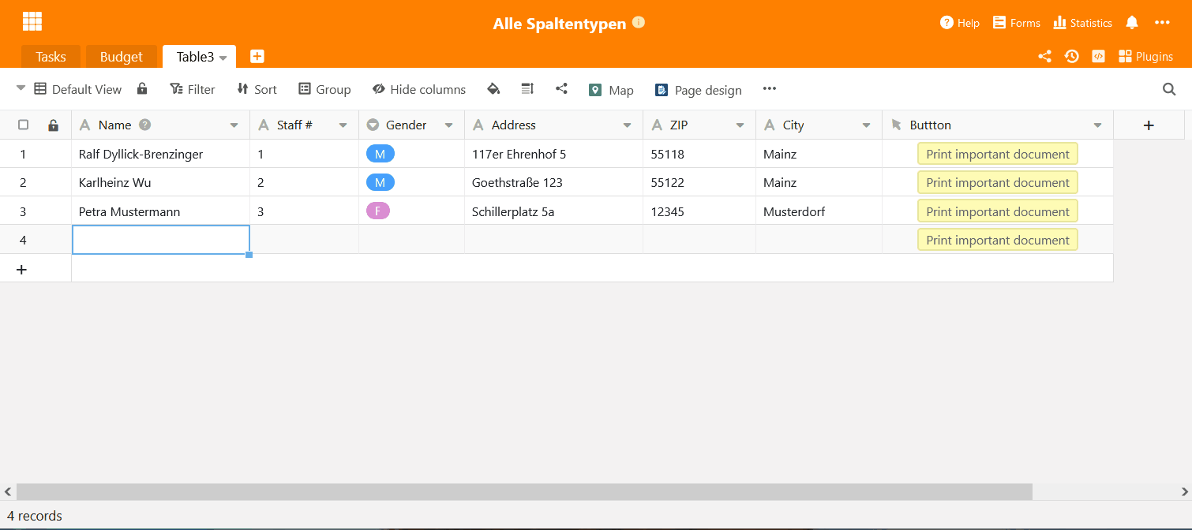1192x530 pixels.
Task: Toggle Hide columns visibility option
Action: point(419,89)
